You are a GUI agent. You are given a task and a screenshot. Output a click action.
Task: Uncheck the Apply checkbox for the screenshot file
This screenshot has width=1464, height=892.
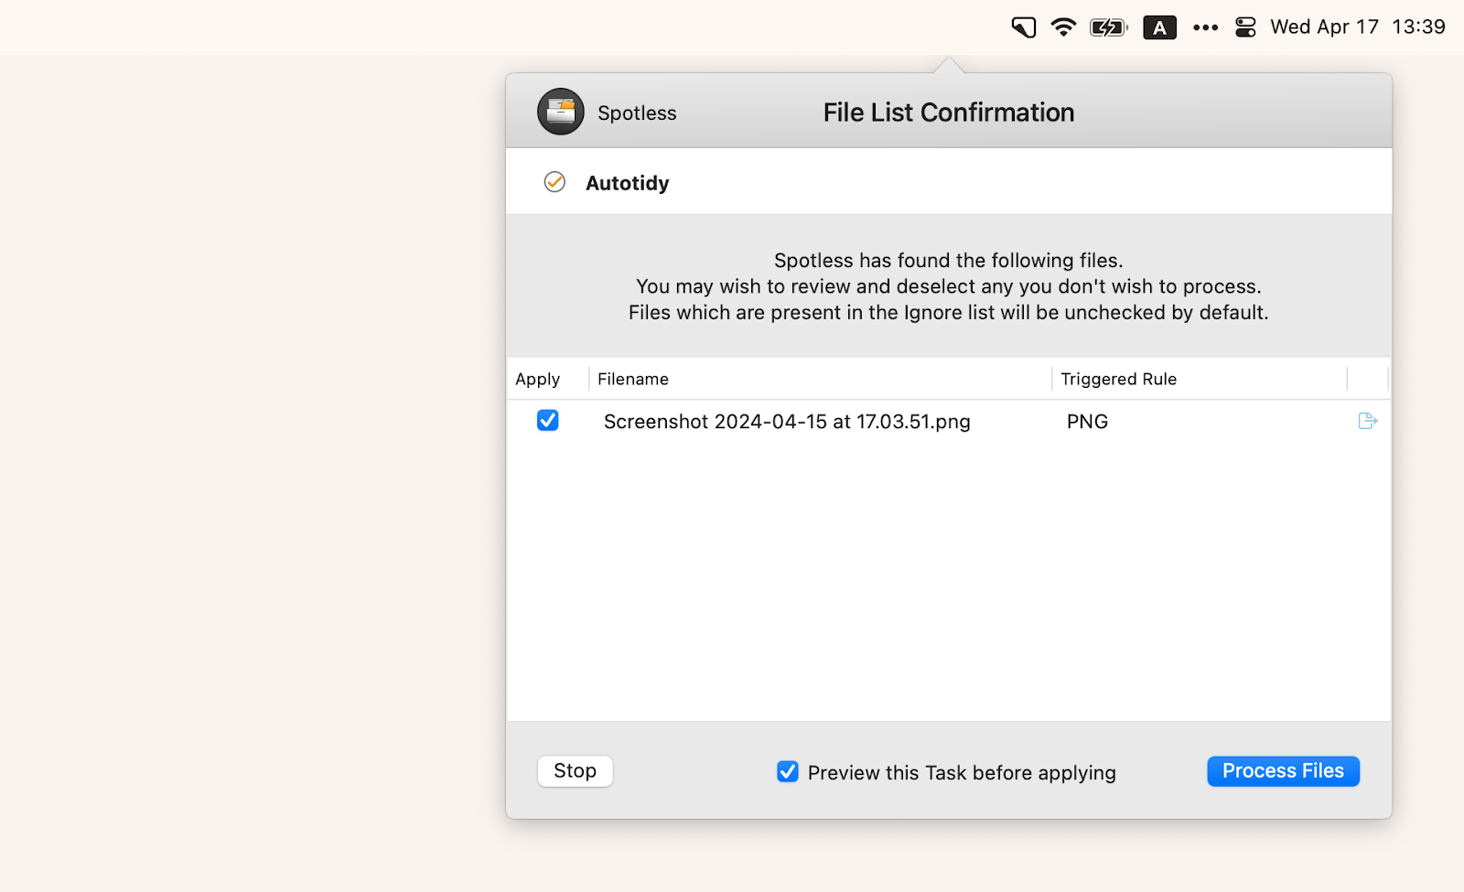coord(547,421)
